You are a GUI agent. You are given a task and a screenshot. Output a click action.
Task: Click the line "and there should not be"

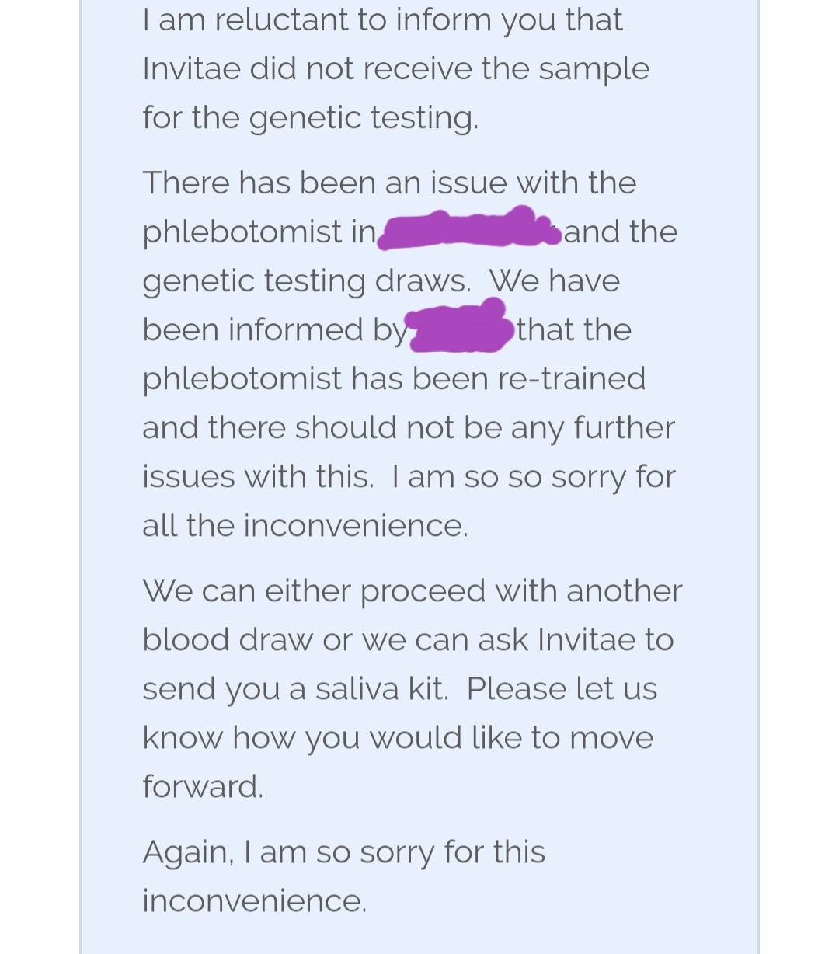pyautogui.click(x=408, y=428)
